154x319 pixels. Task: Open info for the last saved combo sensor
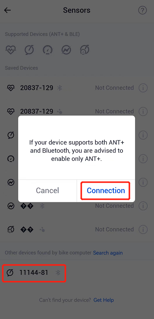143,230
